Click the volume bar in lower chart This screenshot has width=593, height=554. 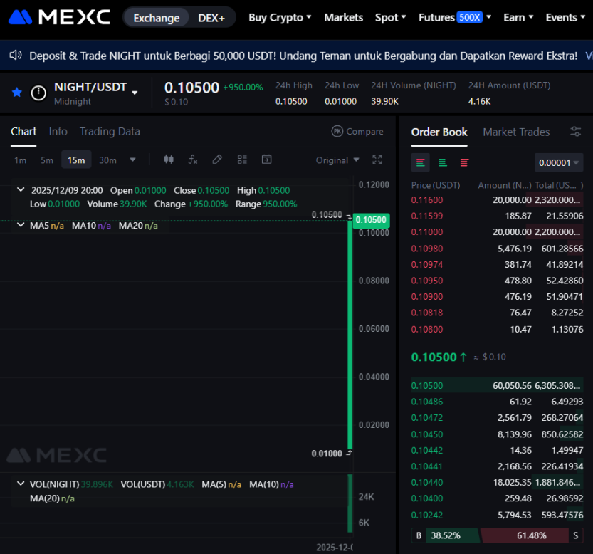click(350, 503)
